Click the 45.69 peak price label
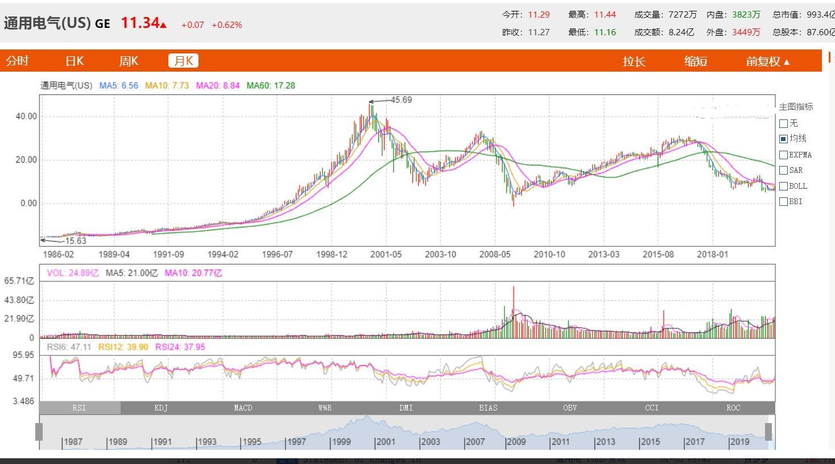 tap(401, 100)
